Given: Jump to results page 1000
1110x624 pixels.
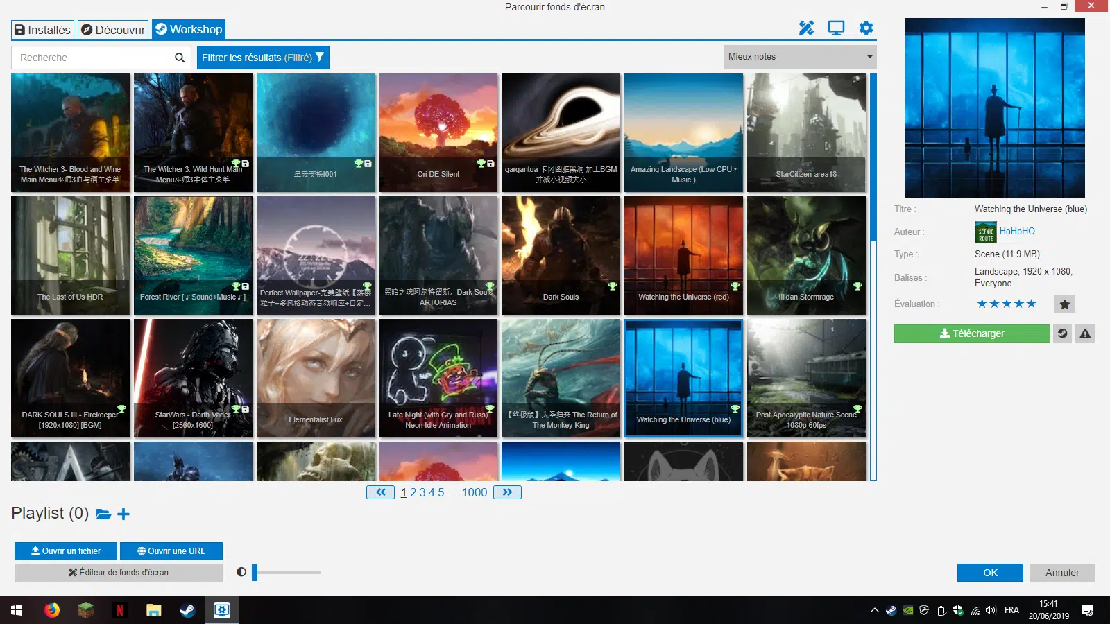Looking at the screenshot, I should 475,492.
